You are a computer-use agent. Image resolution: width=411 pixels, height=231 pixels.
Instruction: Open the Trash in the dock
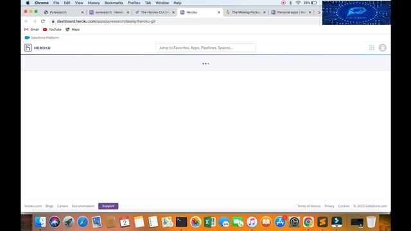[371, 222]
